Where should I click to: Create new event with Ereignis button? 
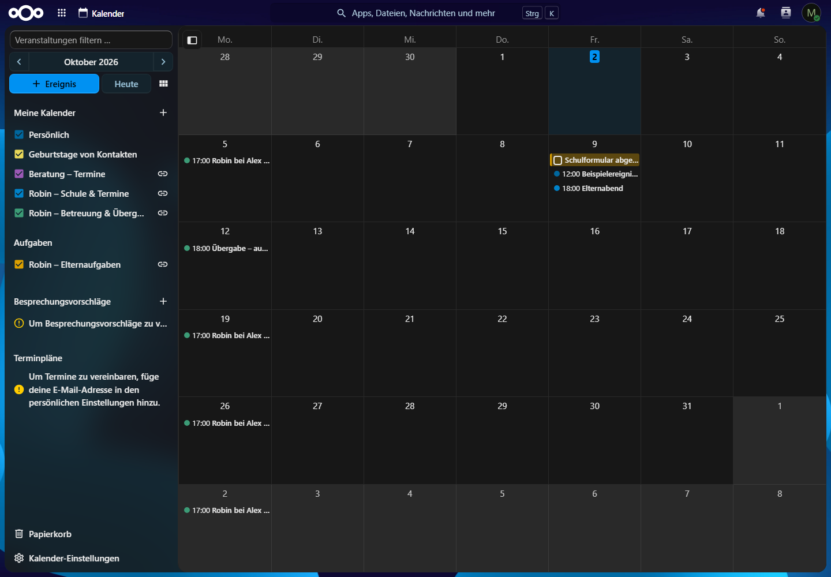point(54,84)
